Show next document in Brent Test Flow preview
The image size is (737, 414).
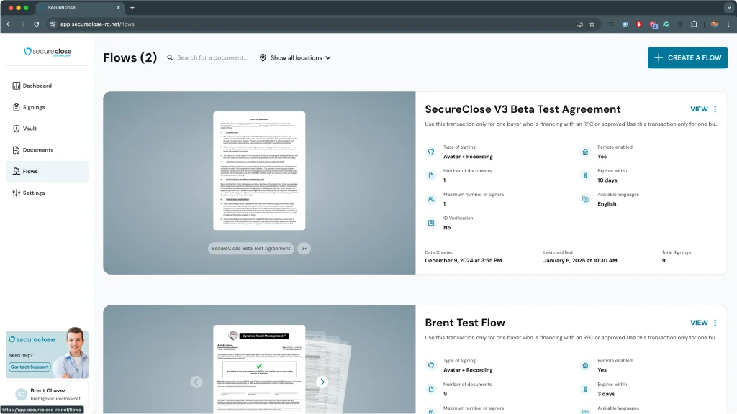click(322, 382)
